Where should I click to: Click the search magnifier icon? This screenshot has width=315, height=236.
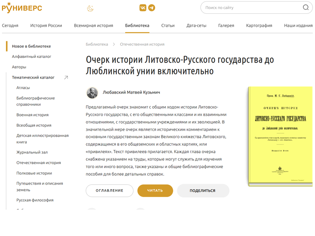coord(306,7)
